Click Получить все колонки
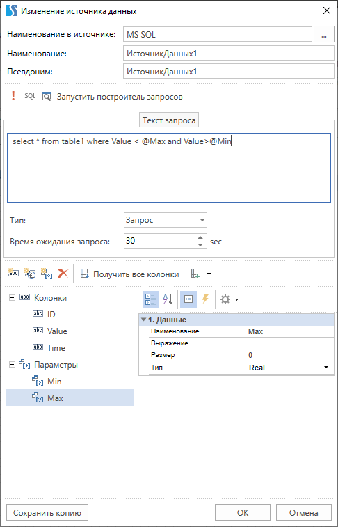This screenshot has width=338, height=527. pyautogui.click(x=129, y=274)
